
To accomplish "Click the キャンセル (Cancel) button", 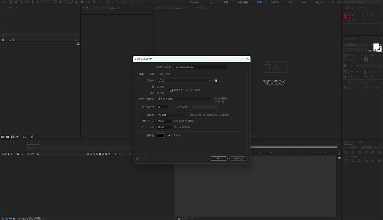I will pos(238,158).
